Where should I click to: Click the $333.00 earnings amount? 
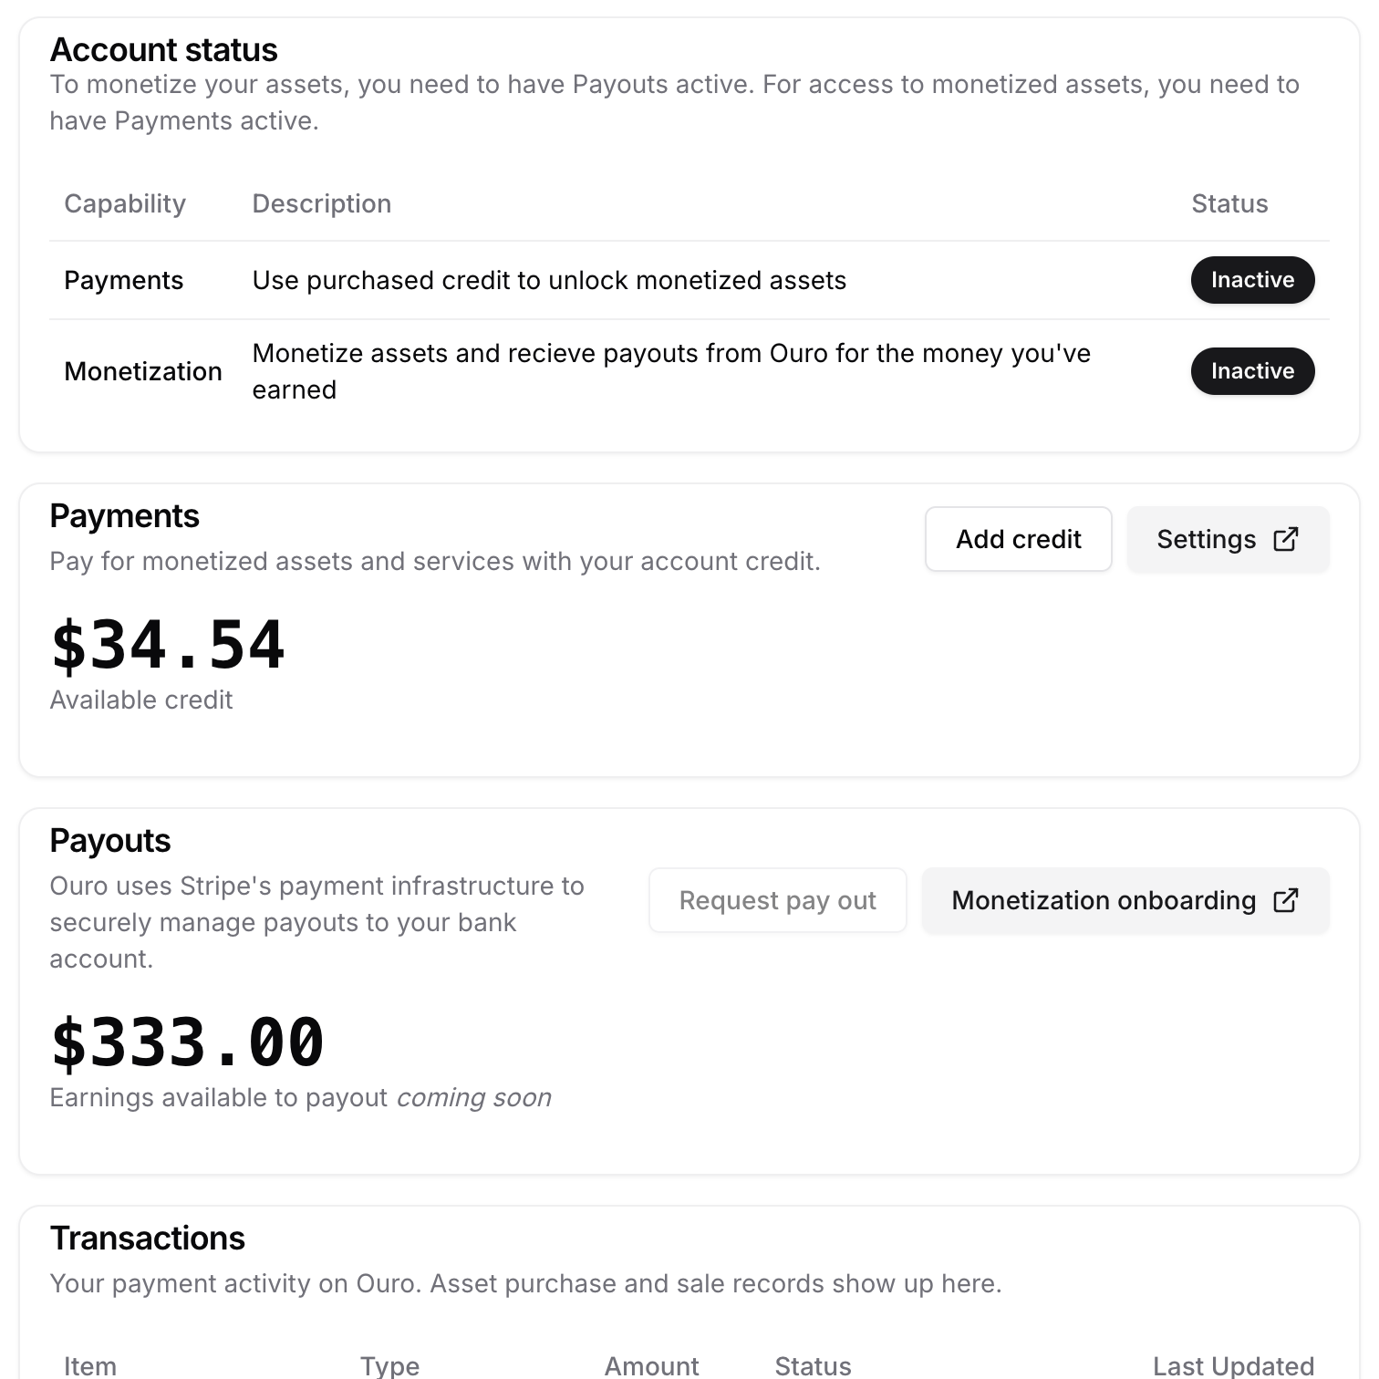[x=187, y=1042]
